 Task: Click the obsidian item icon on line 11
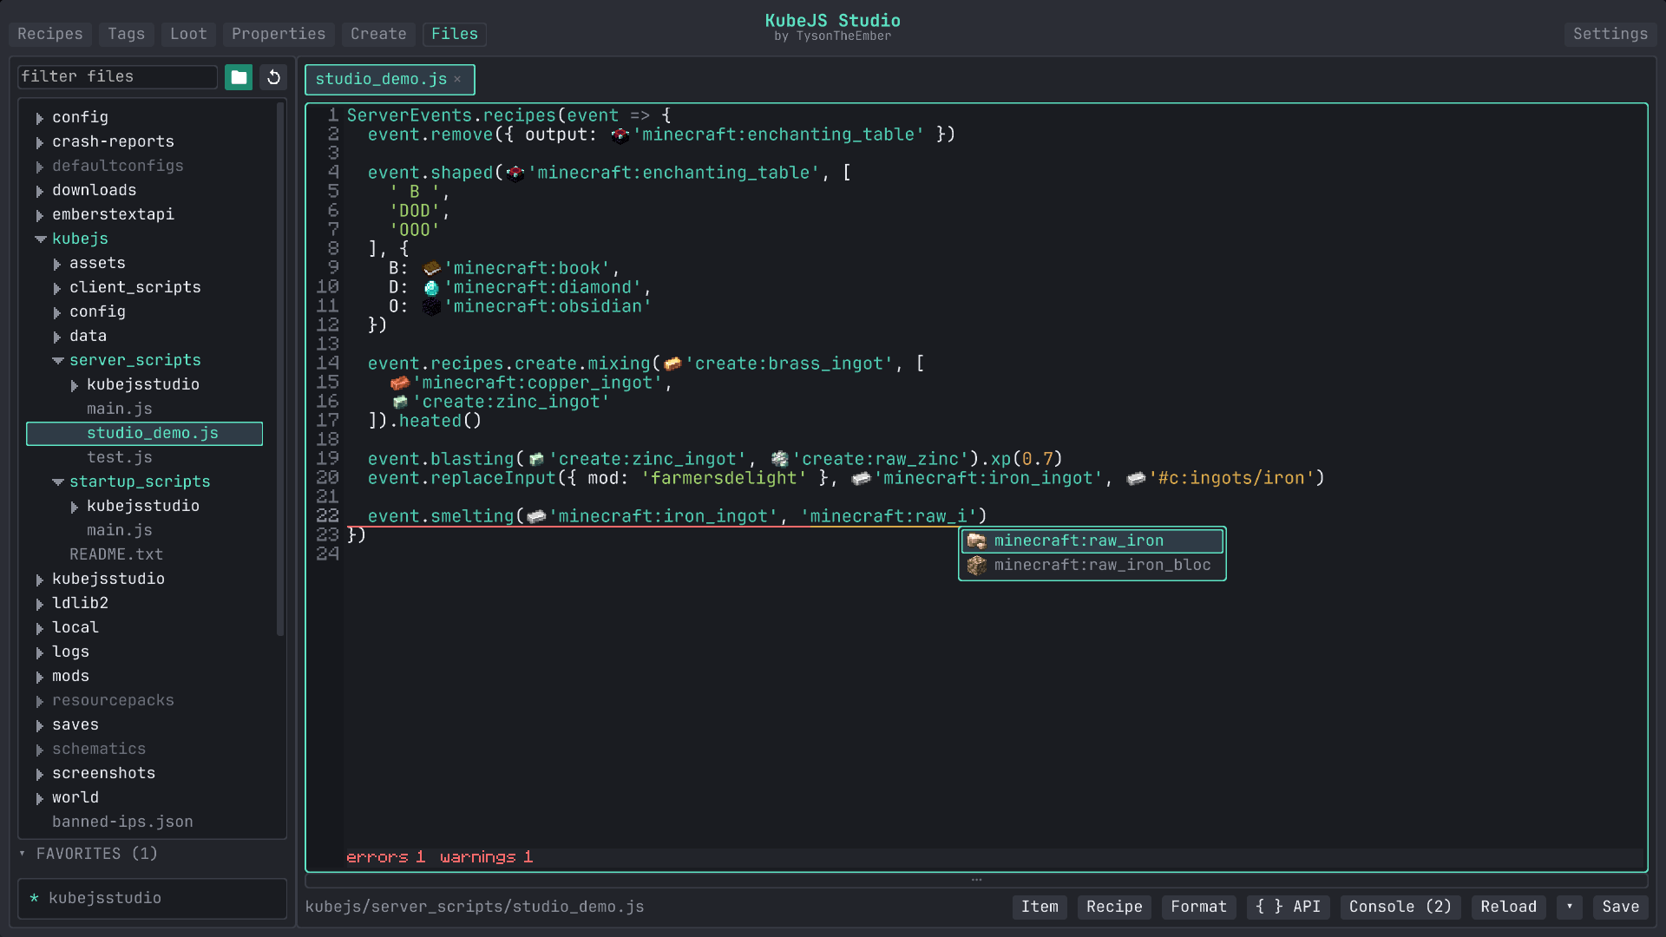pos(431,307)
